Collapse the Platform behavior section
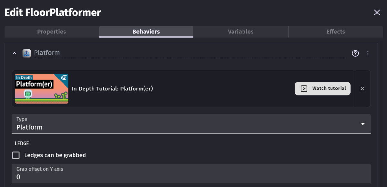This screenshot has height=187, width=387. [14, 53]
